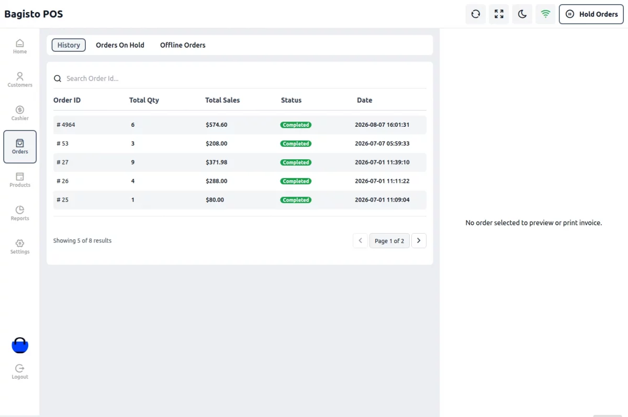Screen dimensions: 628x417
Task: Click the green Wi-Fi status icon
Action: point(545,14)
